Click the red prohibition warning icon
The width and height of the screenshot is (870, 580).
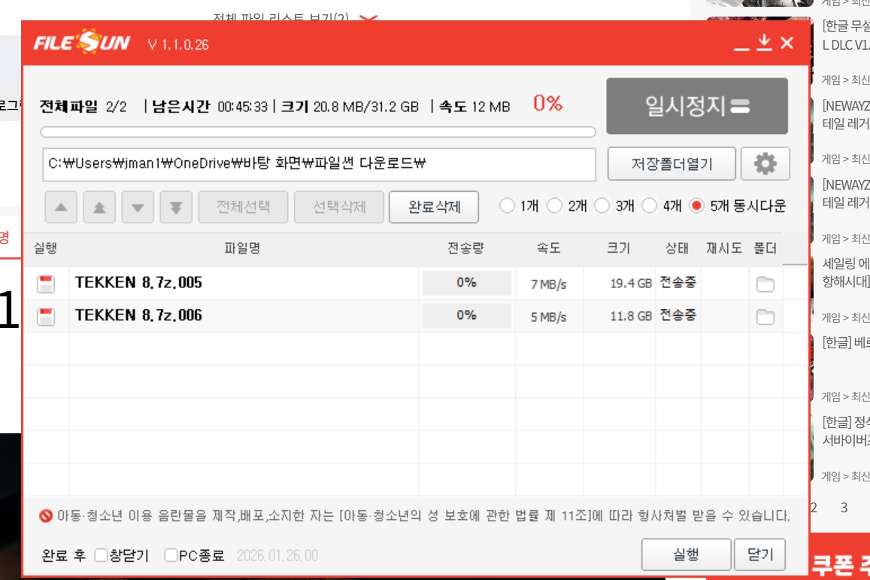46,515
